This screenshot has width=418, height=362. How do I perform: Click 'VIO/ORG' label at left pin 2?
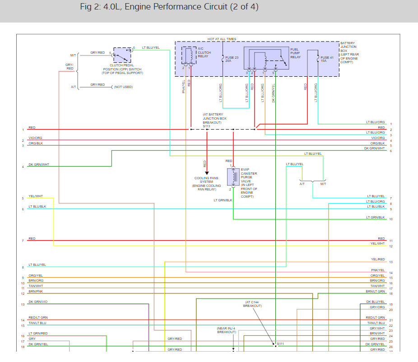click(36, 138)
